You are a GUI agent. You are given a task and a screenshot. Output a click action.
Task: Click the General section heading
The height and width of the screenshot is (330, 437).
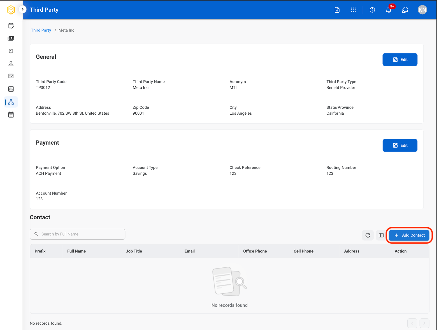point(46,57)
